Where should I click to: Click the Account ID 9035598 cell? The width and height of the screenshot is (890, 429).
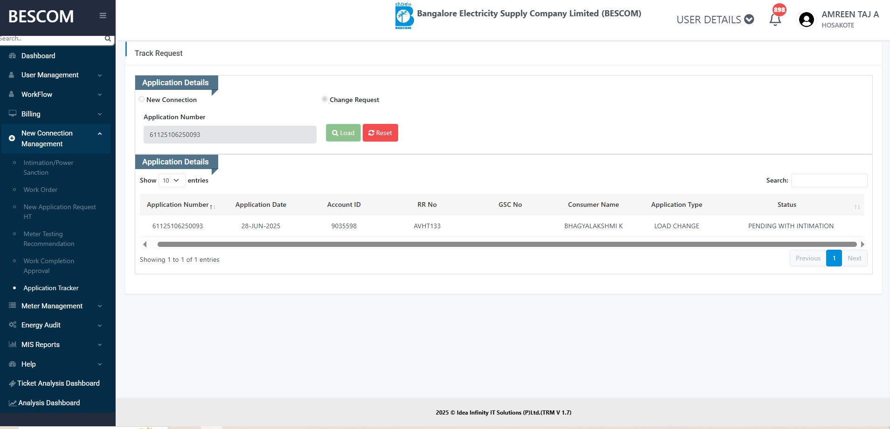click(344, 226)
